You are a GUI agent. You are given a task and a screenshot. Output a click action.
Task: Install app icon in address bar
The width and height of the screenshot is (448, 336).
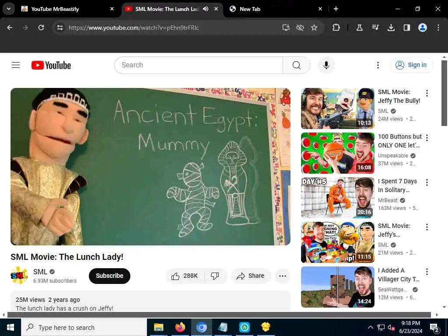(x=286, y=28)
